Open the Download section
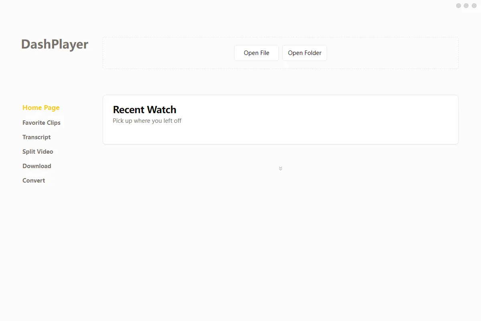Viewport: 481px width, 321px height. tap(37, 166)
